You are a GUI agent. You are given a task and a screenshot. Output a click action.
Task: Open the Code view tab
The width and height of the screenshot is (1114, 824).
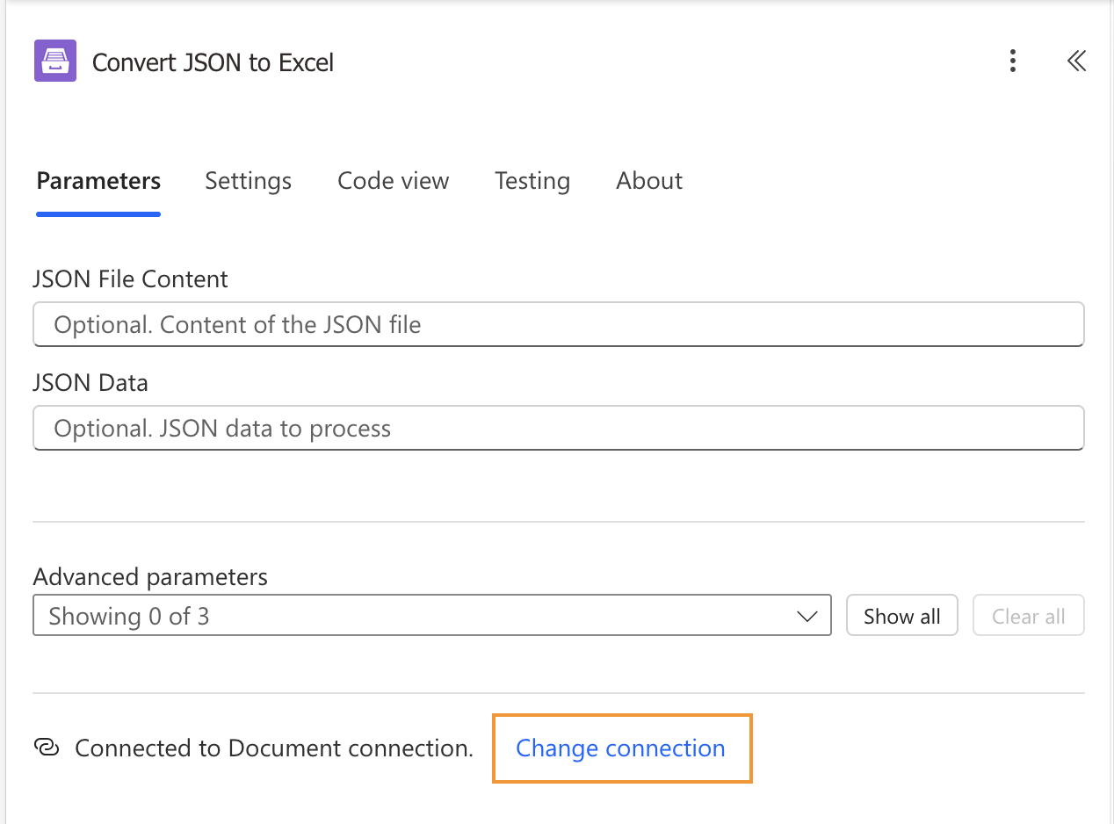tap(393, 181)
